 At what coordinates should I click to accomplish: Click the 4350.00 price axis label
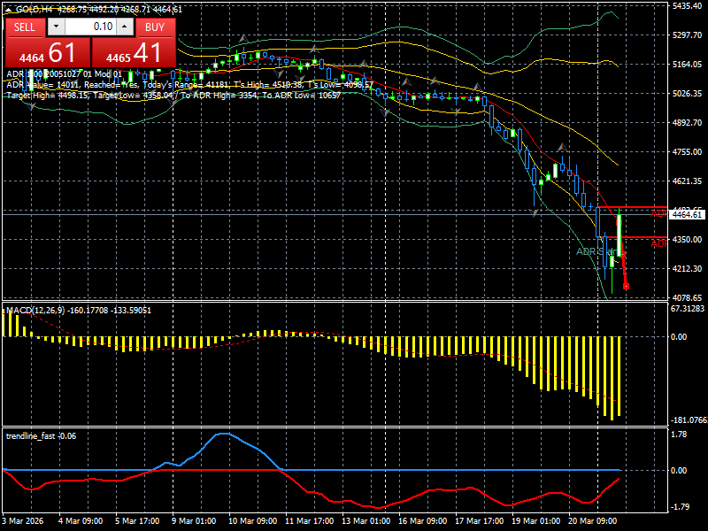point(688,239)
